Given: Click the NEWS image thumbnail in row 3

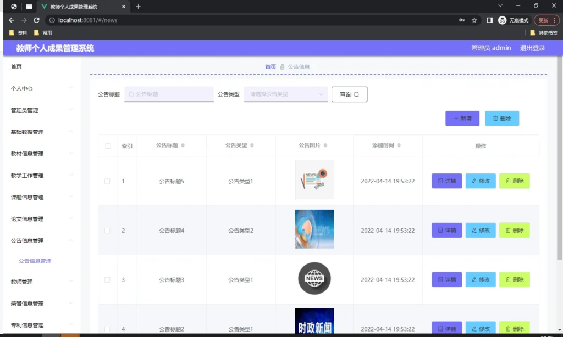Looking at the screenshot, I should [314, 278].
